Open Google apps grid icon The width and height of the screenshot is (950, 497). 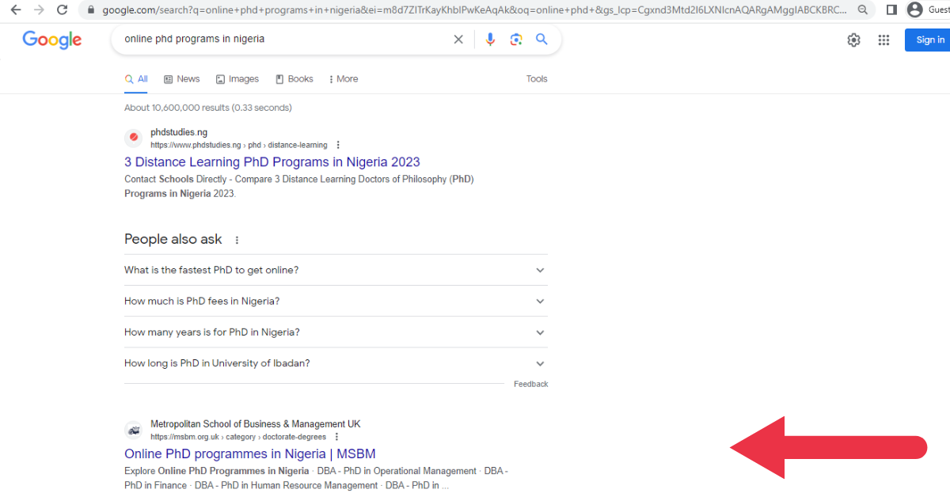pos(884,40)
